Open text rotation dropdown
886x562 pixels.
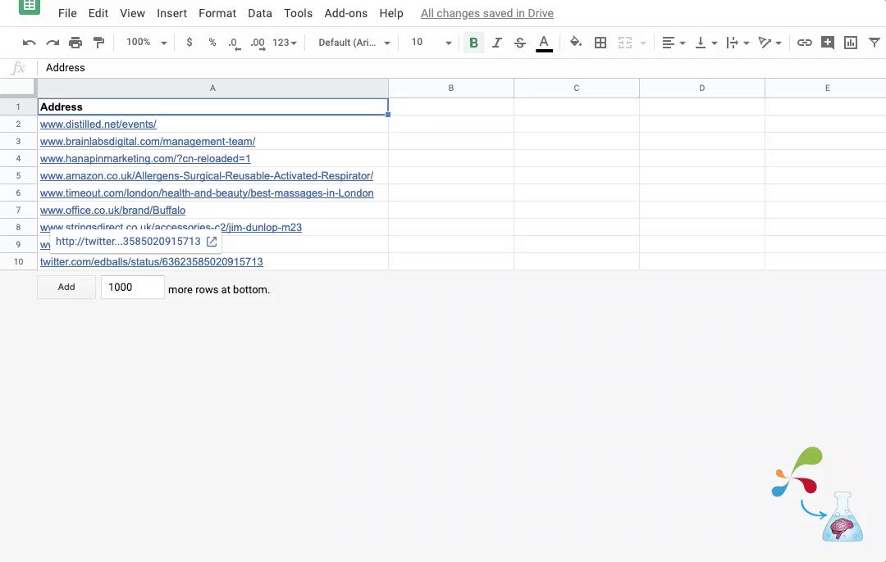770,43
